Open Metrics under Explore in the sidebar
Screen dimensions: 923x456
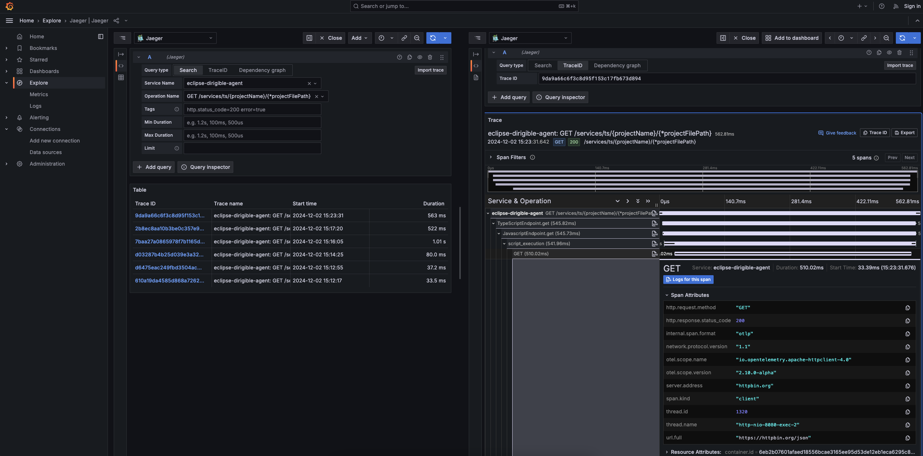(39, 94)
